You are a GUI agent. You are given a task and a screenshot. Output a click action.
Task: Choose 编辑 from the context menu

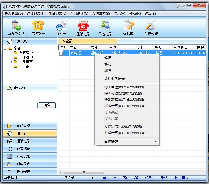pos(108,58)
